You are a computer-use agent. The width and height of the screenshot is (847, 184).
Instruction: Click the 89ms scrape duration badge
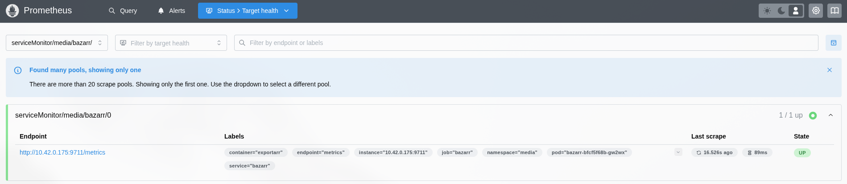point(757,152)
